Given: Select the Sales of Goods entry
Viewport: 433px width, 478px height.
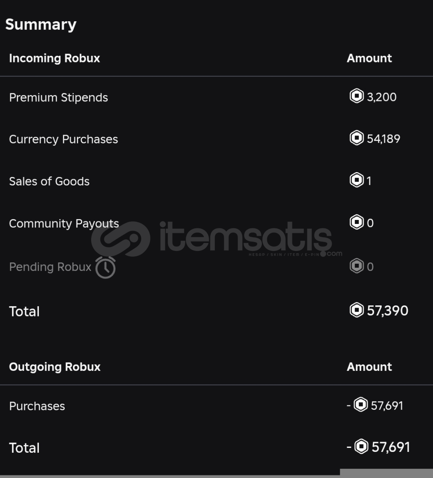Looking at the screenshot, I should point(49,181).
